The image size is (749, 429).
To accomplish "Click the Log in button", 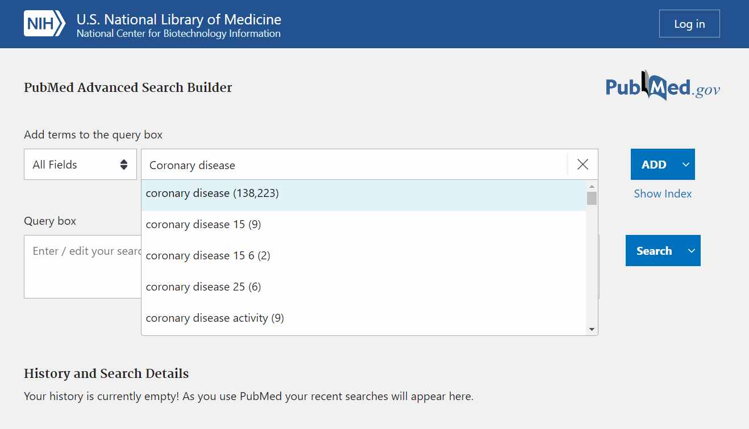I will point(689,24).
